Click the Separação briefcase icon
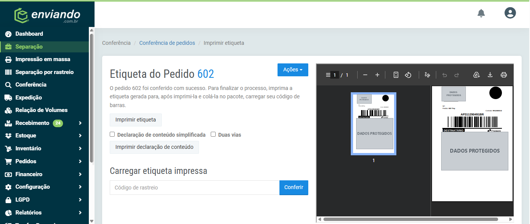Image resolution: width=530 pixels, height=224 pixels. (8, 47)
